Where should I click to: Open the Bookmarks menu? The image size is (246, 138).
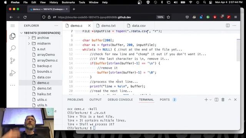pyautogui.click(x=68, y=2)
